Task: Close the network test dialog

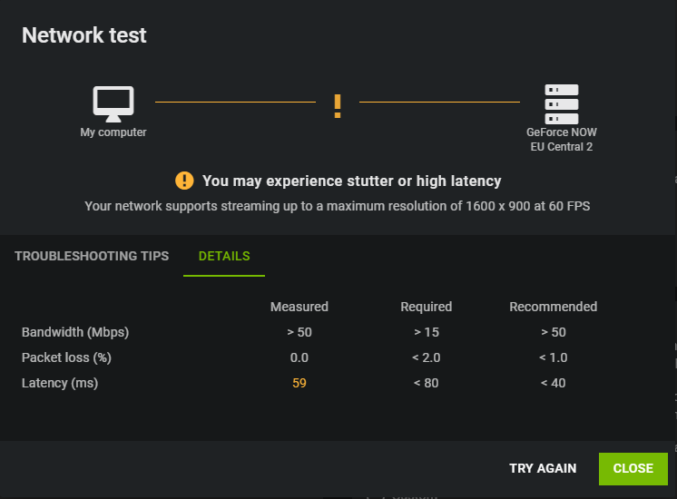Action: coord(633,469)
